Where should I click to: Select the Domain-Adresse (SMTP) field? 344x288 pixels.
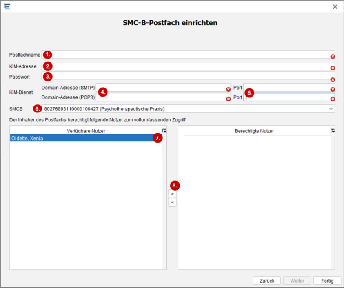coord(163,88)
